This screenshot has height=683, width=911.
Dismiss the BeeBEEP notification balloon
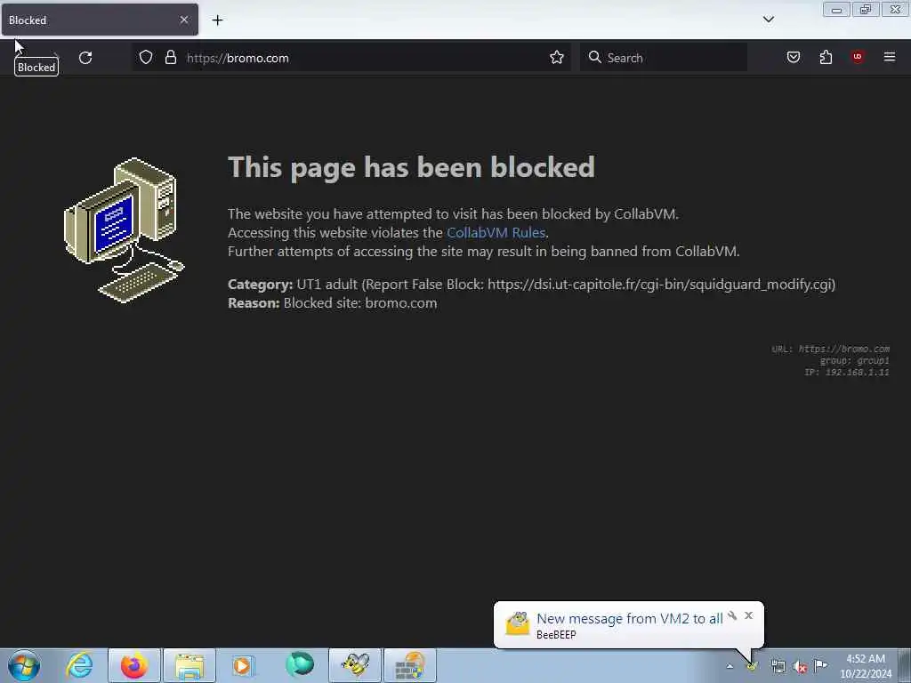[x=748, y=615]
